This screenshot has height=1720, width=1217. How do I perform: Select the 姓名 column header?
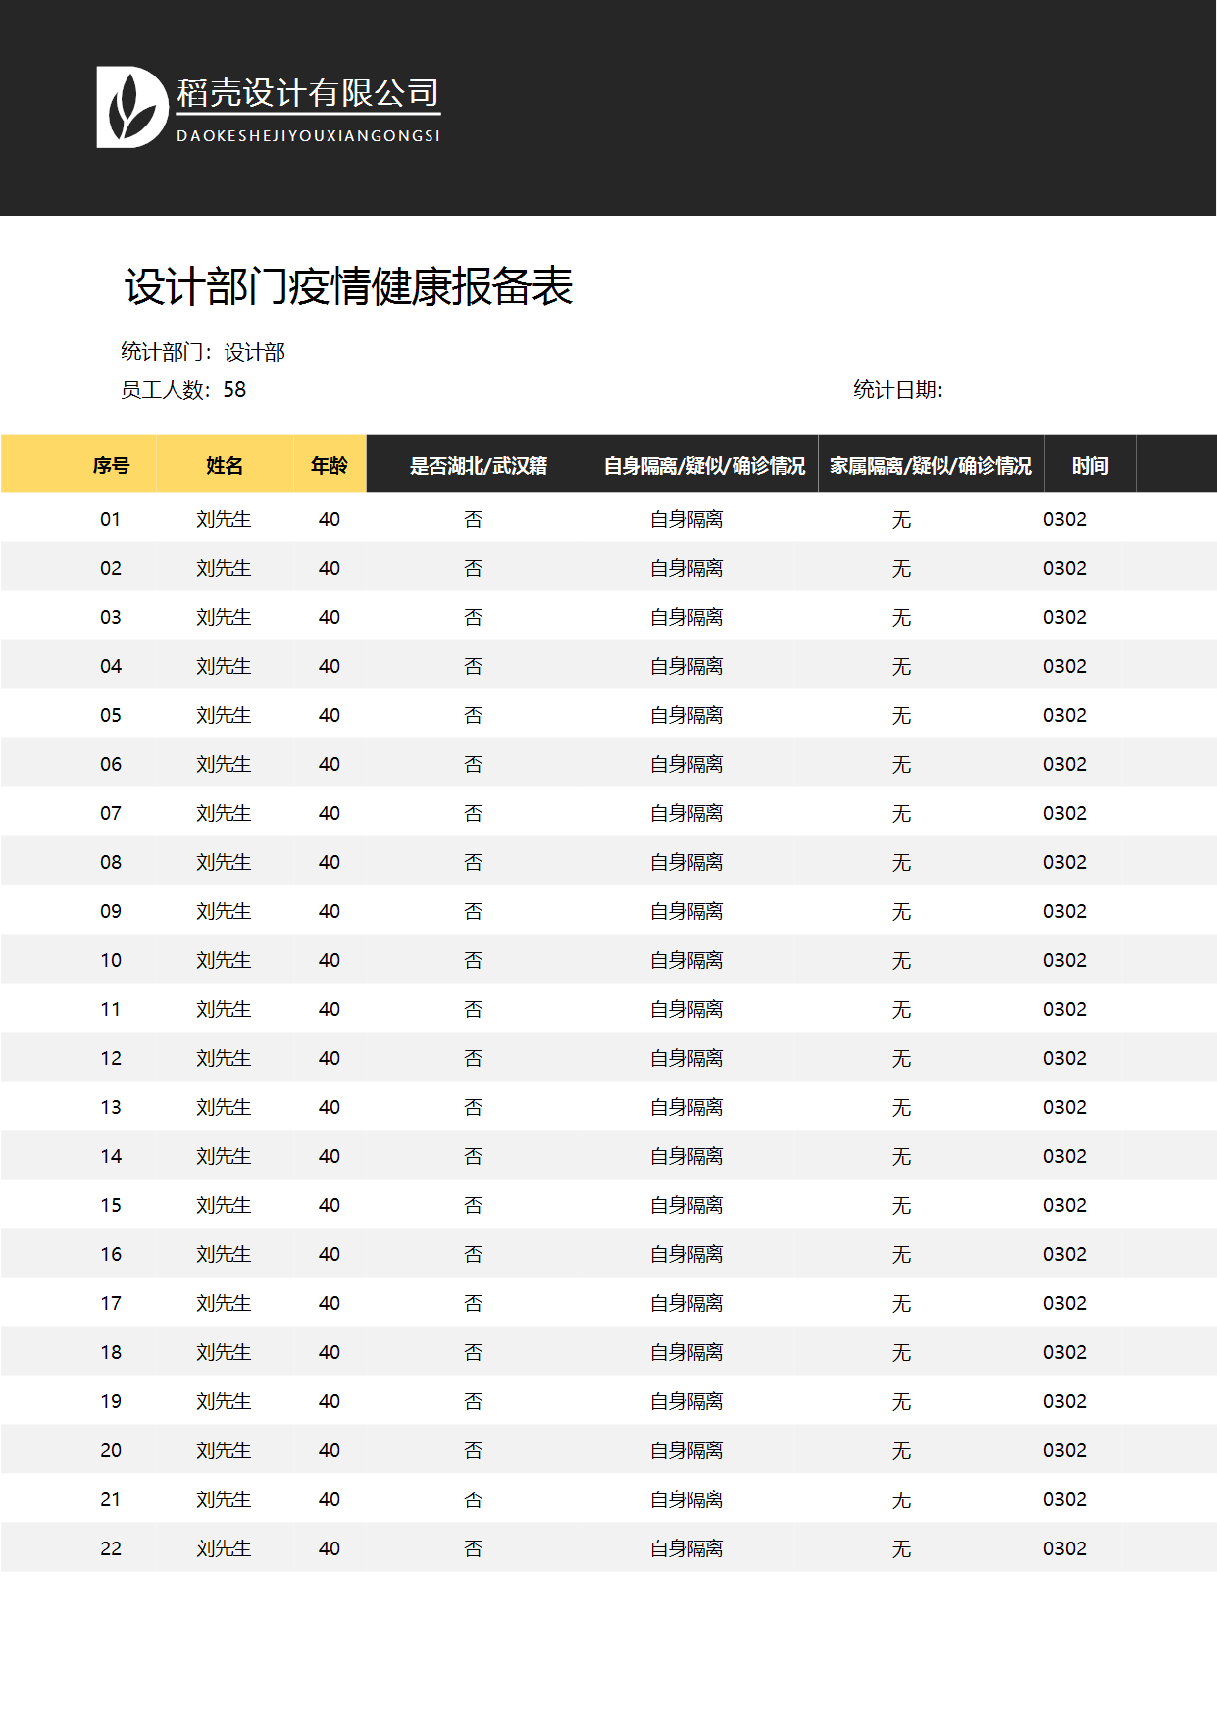click(224, 466)
